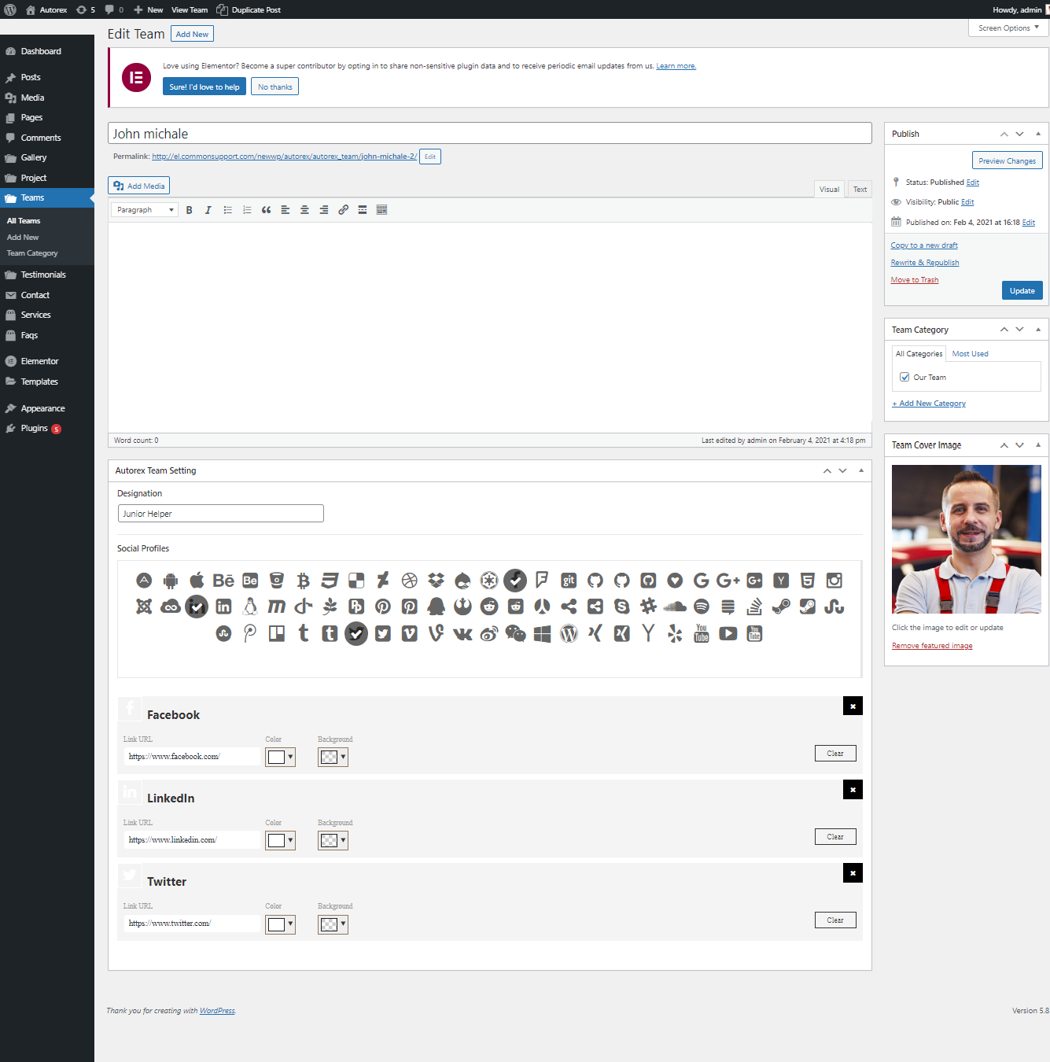Remove the LinkedIn profile with X button
The width and height of the screenshot is (1050, 1062).
pyautogui.click(x=853, y=790)
